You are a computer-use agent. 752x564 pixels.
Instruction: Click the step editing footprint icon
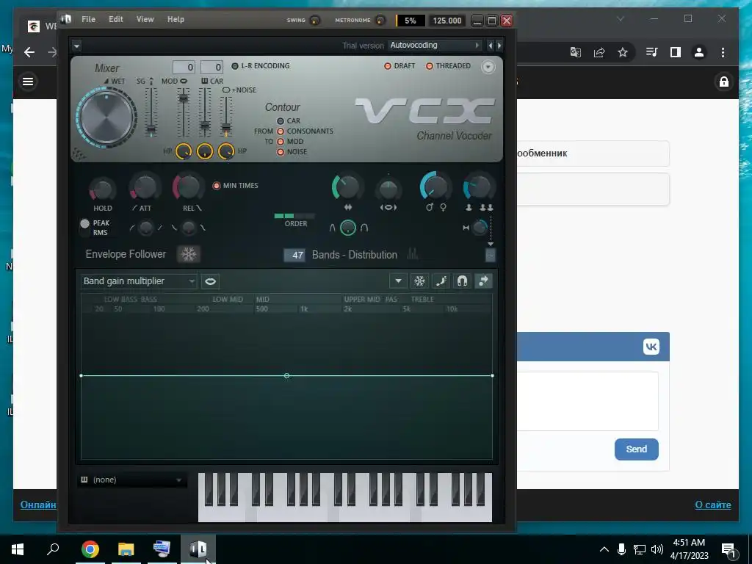(x=441, y=281)
